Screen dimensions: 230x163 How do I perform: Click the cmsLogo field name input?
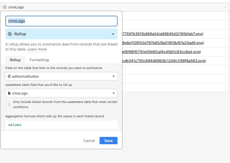(61, 21)
